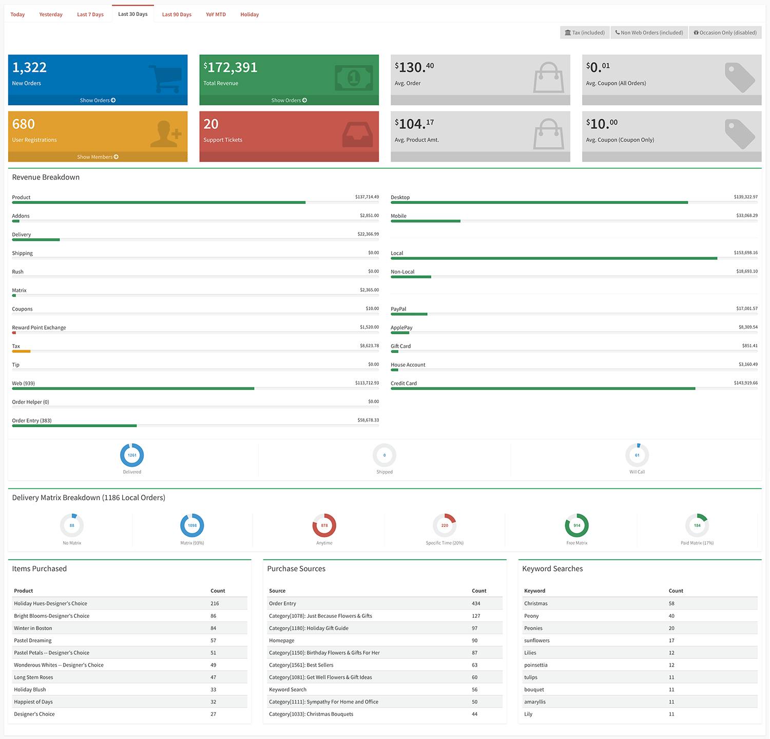Screen dimensions: 770x739
Task: Open Show Members under User Registrations
Action: 98,157
